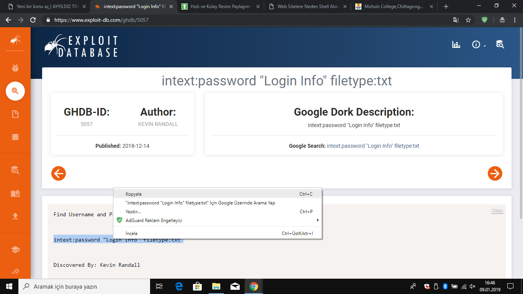Screen dimensions: 523x294
Task: Click the incognito mode icon
Action: tap(502, 20)
